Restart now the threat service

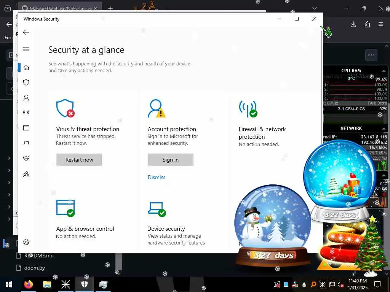[79, 160]
